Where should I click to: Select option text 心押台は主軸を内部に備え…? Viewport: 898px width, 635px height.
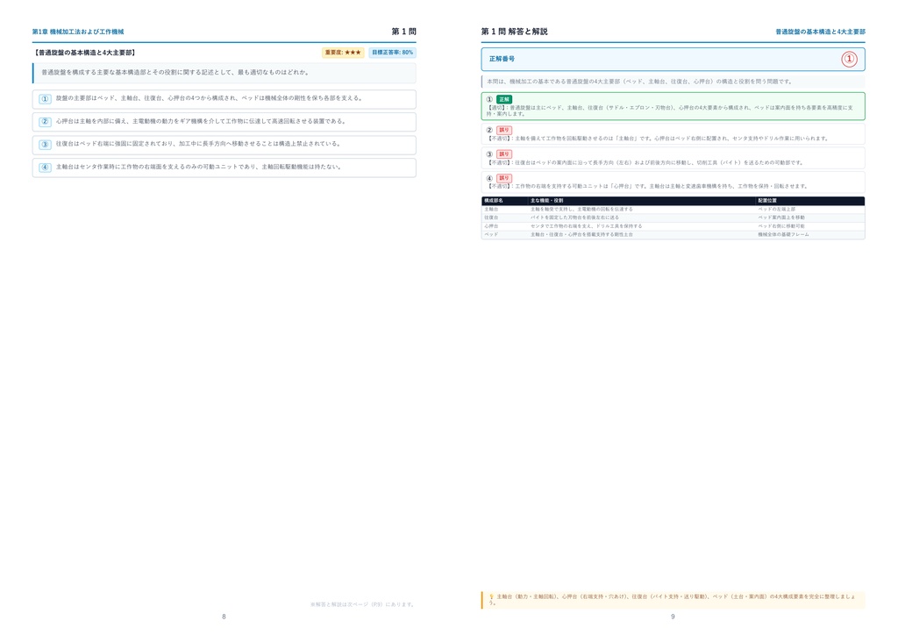click(201, 121)
